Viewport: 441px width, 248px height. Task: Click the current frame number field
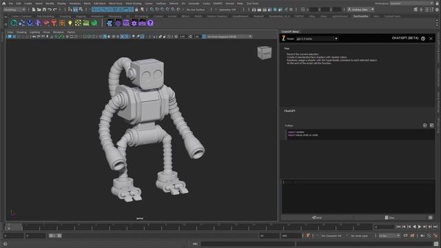(x=384, y=227)
